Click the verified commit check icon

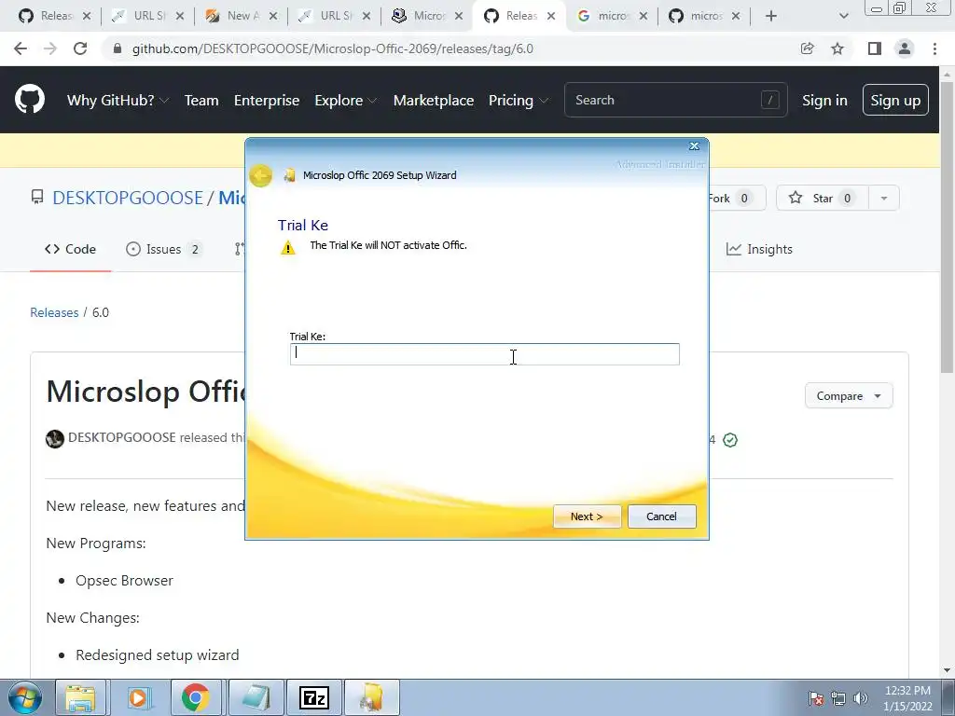click(729, 440)
